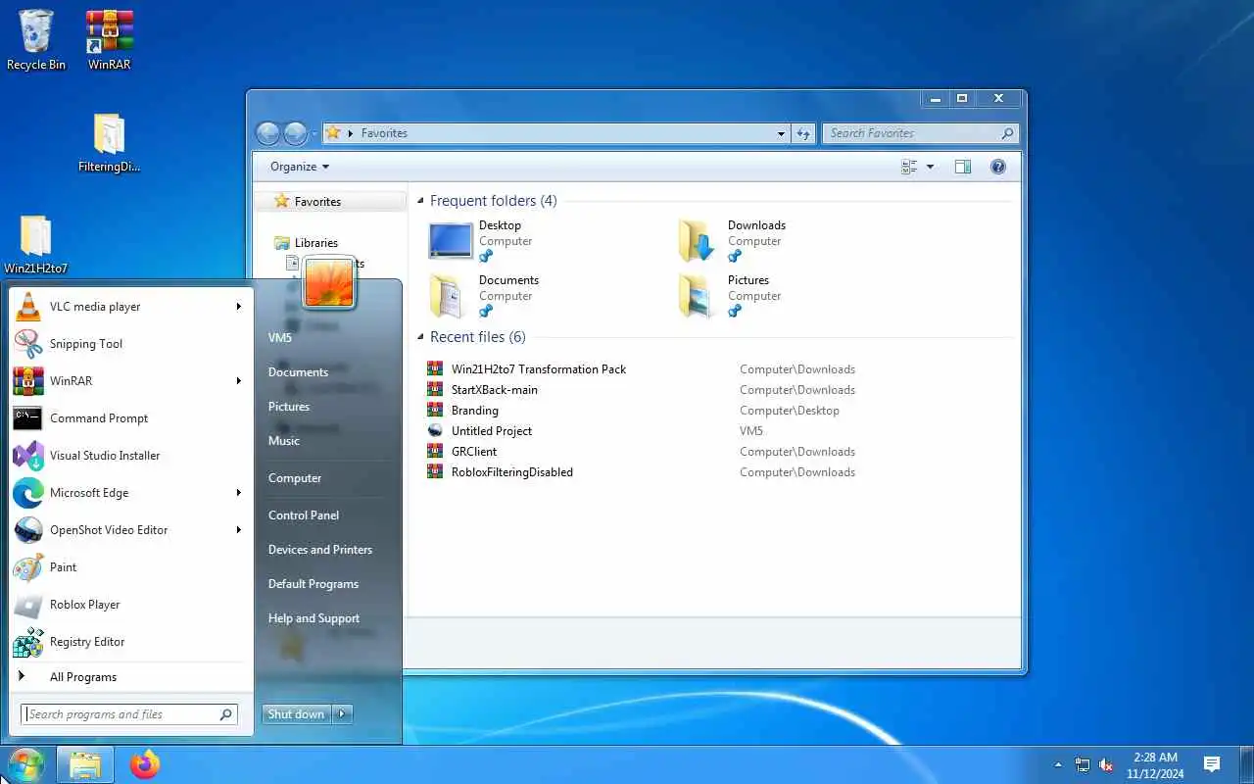
Task: Open Pictures from Start menu right pane
Action: 289,407
